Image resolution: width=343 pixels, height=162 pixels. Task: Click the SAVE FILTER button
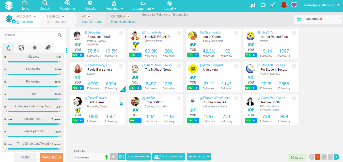52,157
